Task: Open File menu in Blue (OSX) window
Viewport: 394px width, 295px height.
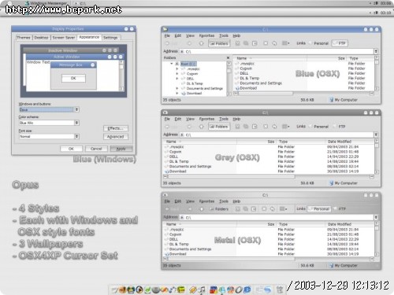Action: [x=167, y=35]
